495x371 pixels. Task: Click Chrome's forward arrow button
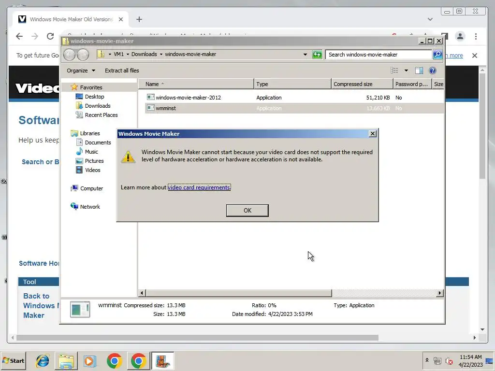(x=35, y=36)
